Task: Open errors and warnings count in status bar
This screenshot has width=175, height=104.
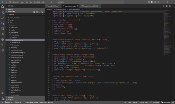Action: coord(18,102)
